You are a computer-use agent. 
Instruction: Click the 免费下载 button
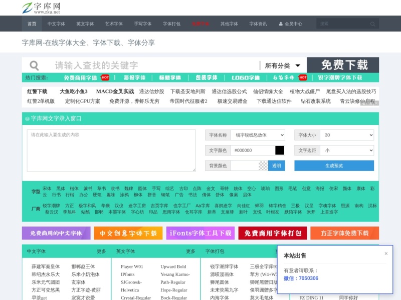pyautogui.click(x=343, y=65)
